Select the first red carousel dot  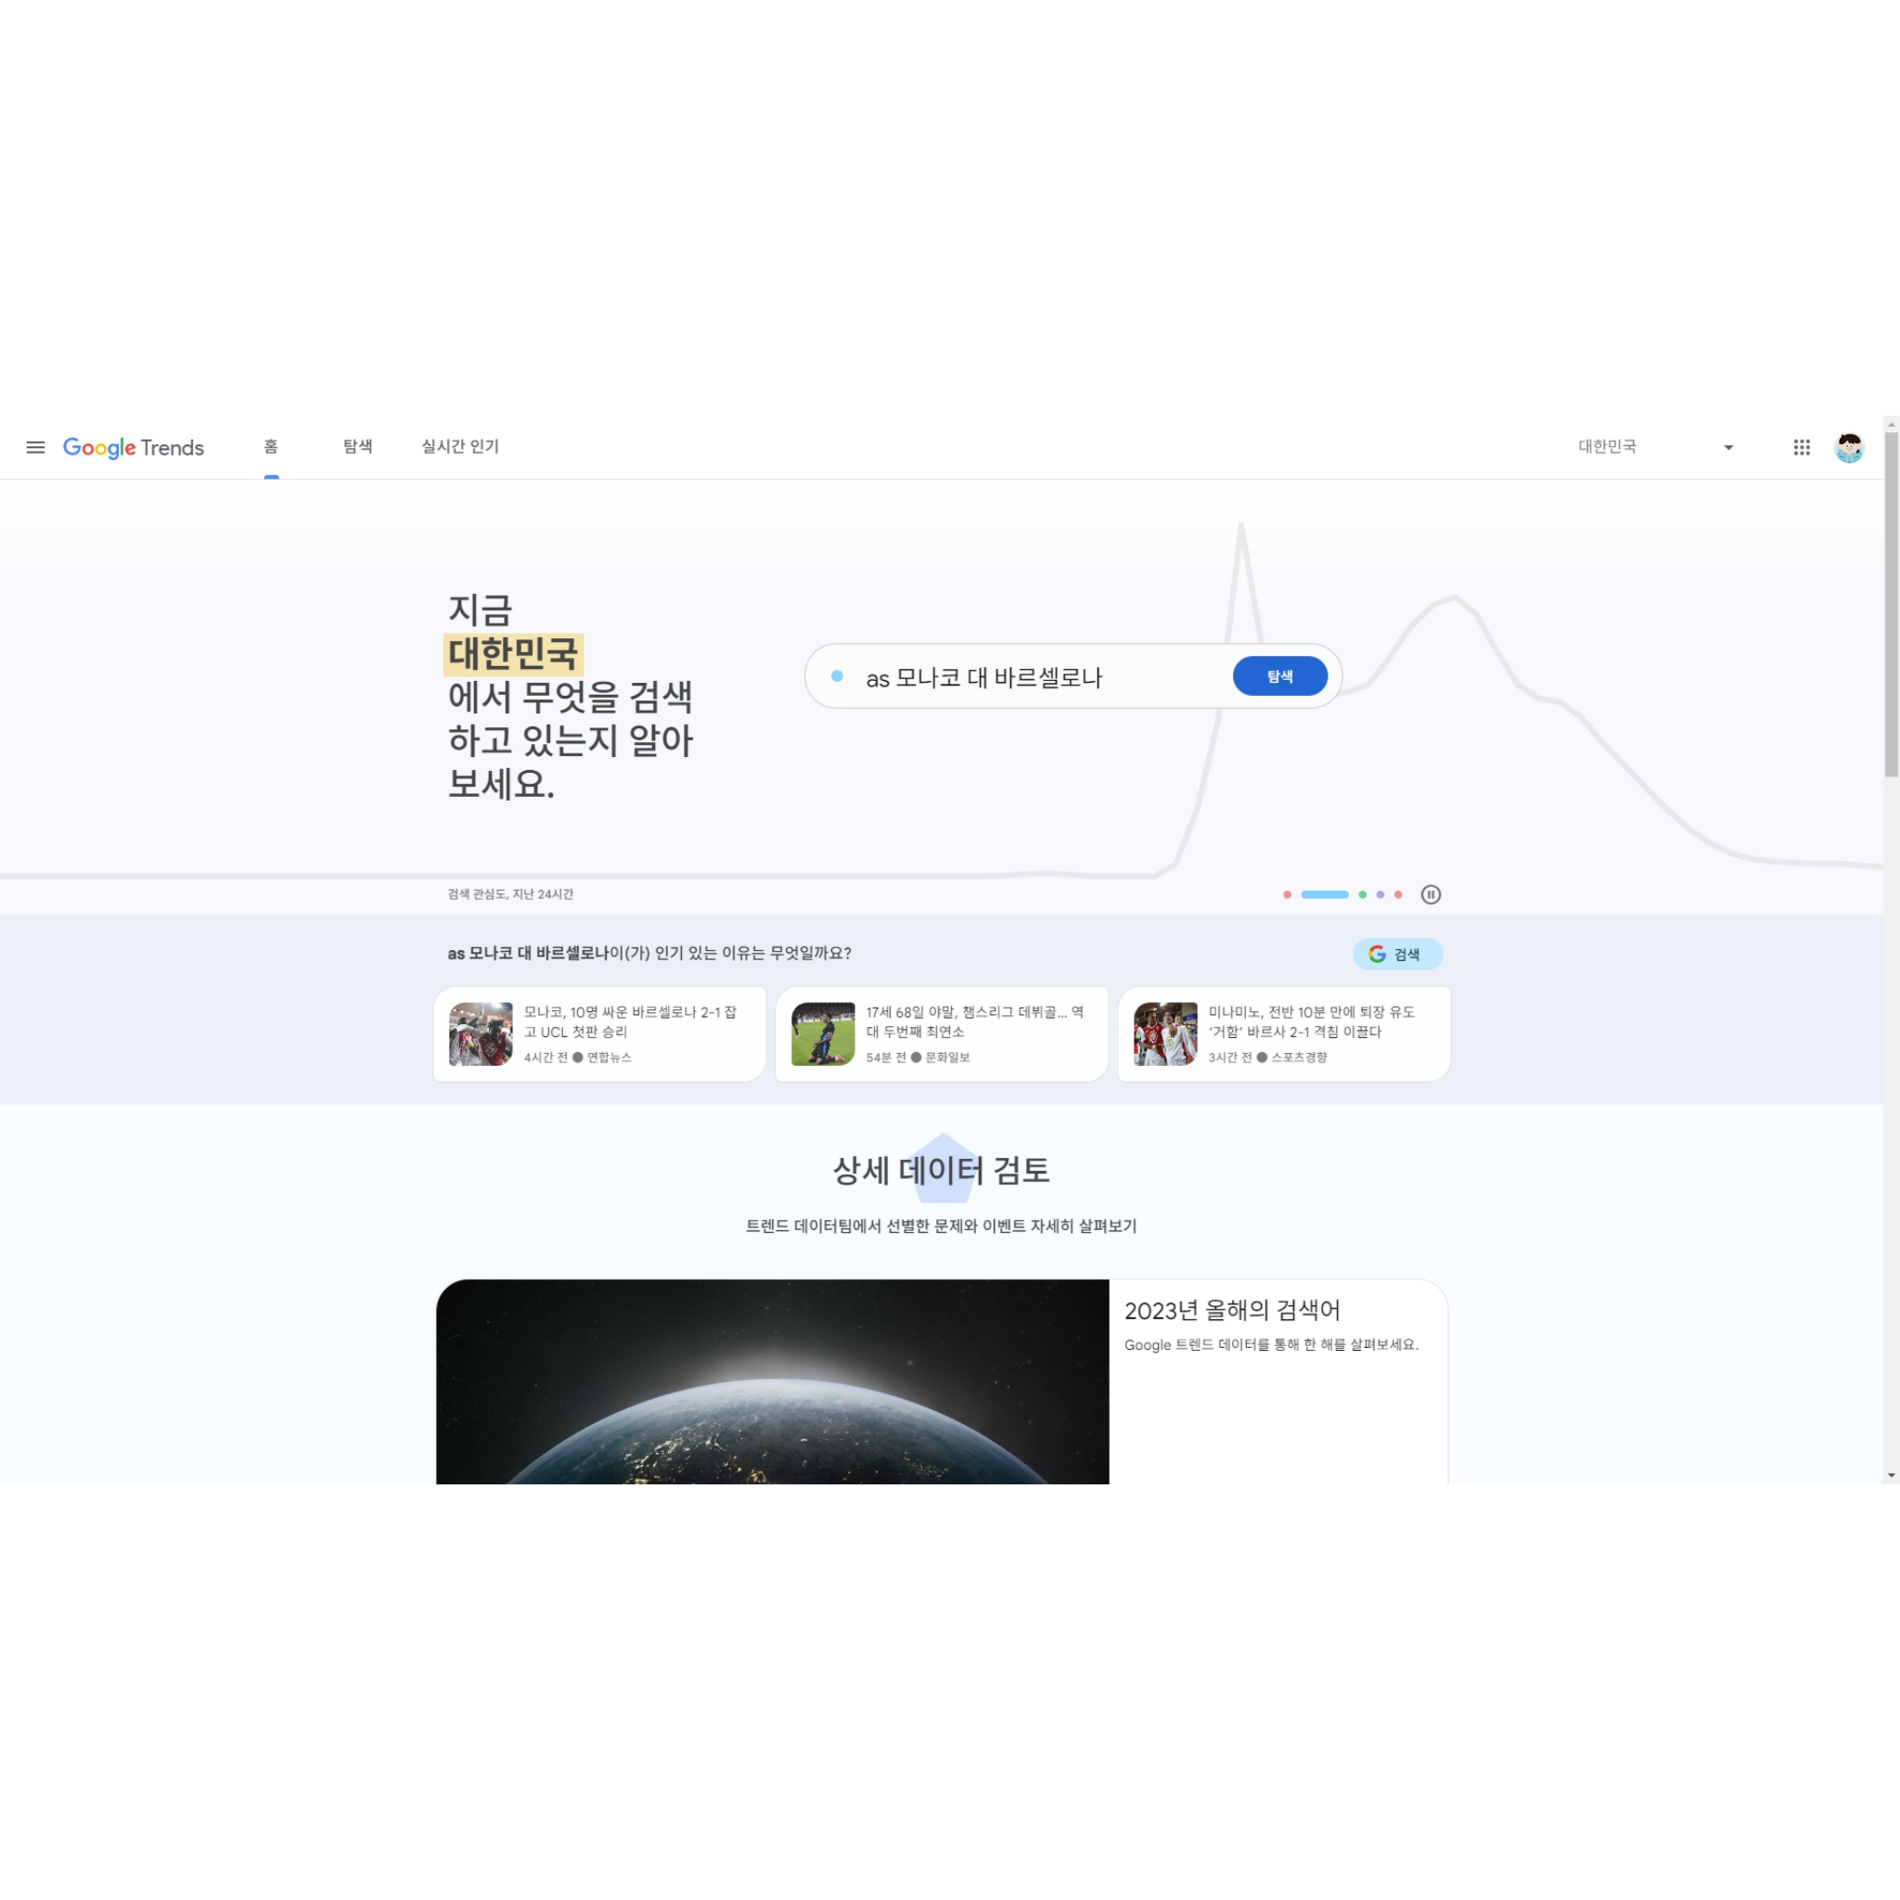[x=1287, y=894]
